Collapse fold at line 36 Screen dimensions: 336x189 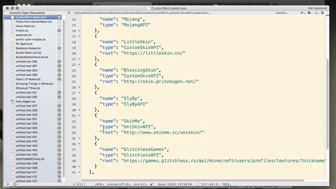79,144
